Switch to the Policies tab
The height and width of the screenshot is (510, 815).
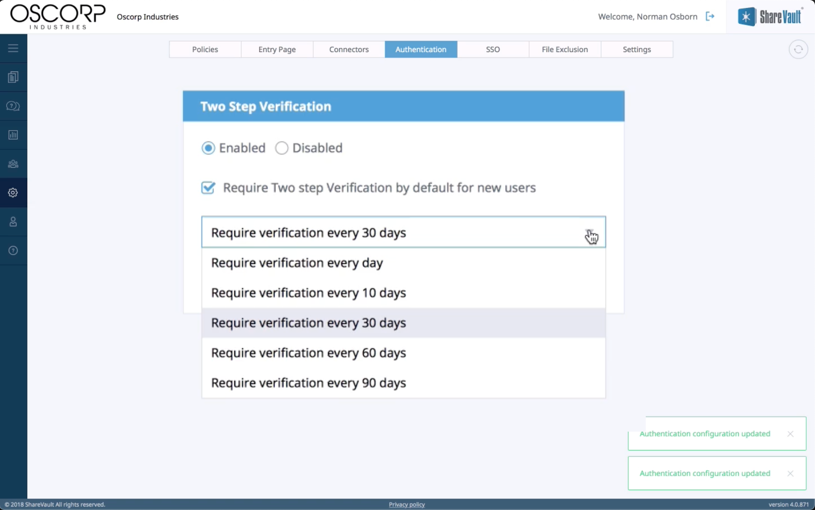(205, 49)
